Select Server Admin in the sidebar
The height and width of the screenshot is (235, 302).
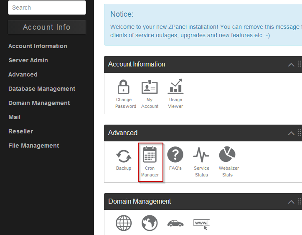click(x=28, y=60)
